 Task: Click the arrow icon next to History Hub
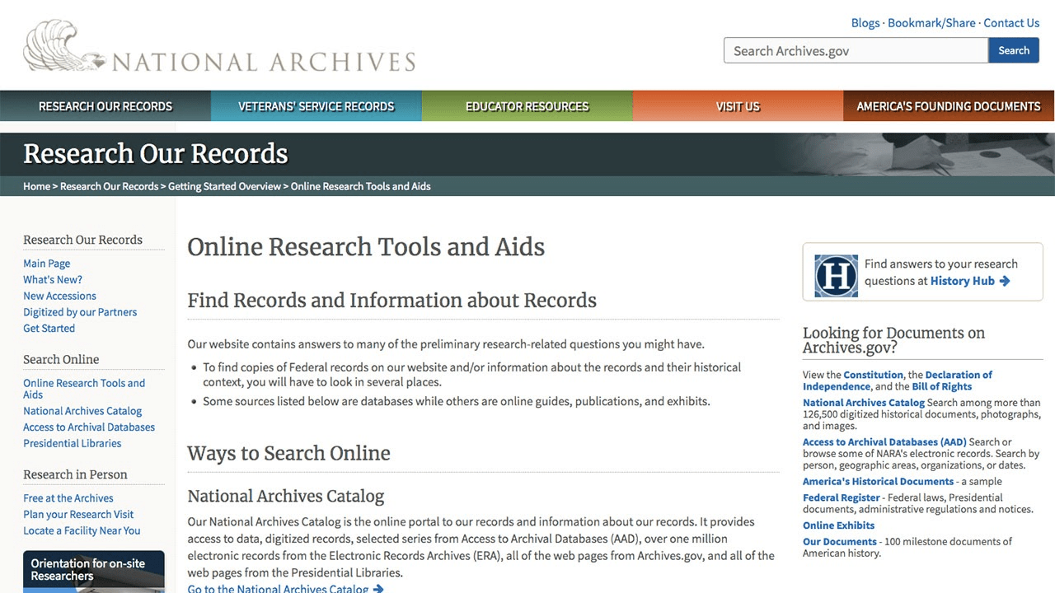(x=1005, y=281)
